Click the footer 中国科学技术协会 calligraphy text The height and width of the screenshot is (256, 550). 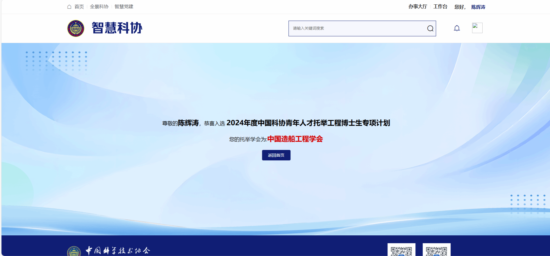118,250
